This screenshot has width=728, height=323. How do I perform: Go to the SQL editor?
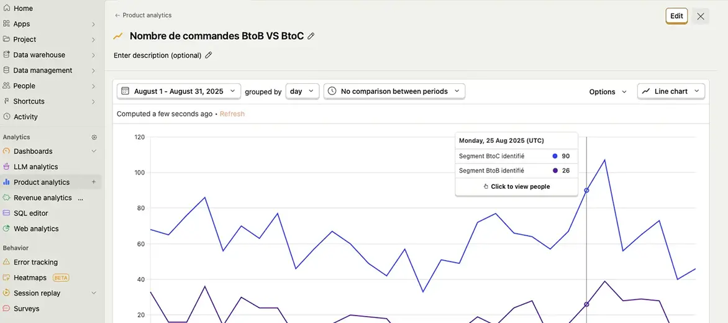coord(30,213)
